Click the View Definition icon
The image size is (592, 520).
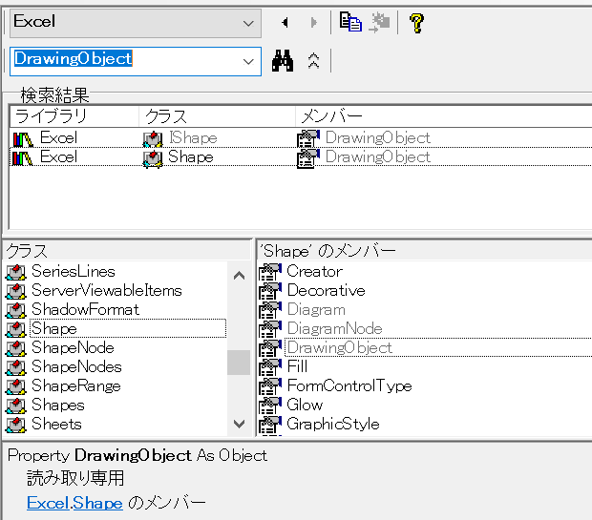379,22
